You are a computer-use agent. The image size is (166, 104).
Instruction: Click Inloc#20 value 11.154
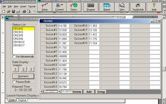pyautogui.click(x=94, y=43)
